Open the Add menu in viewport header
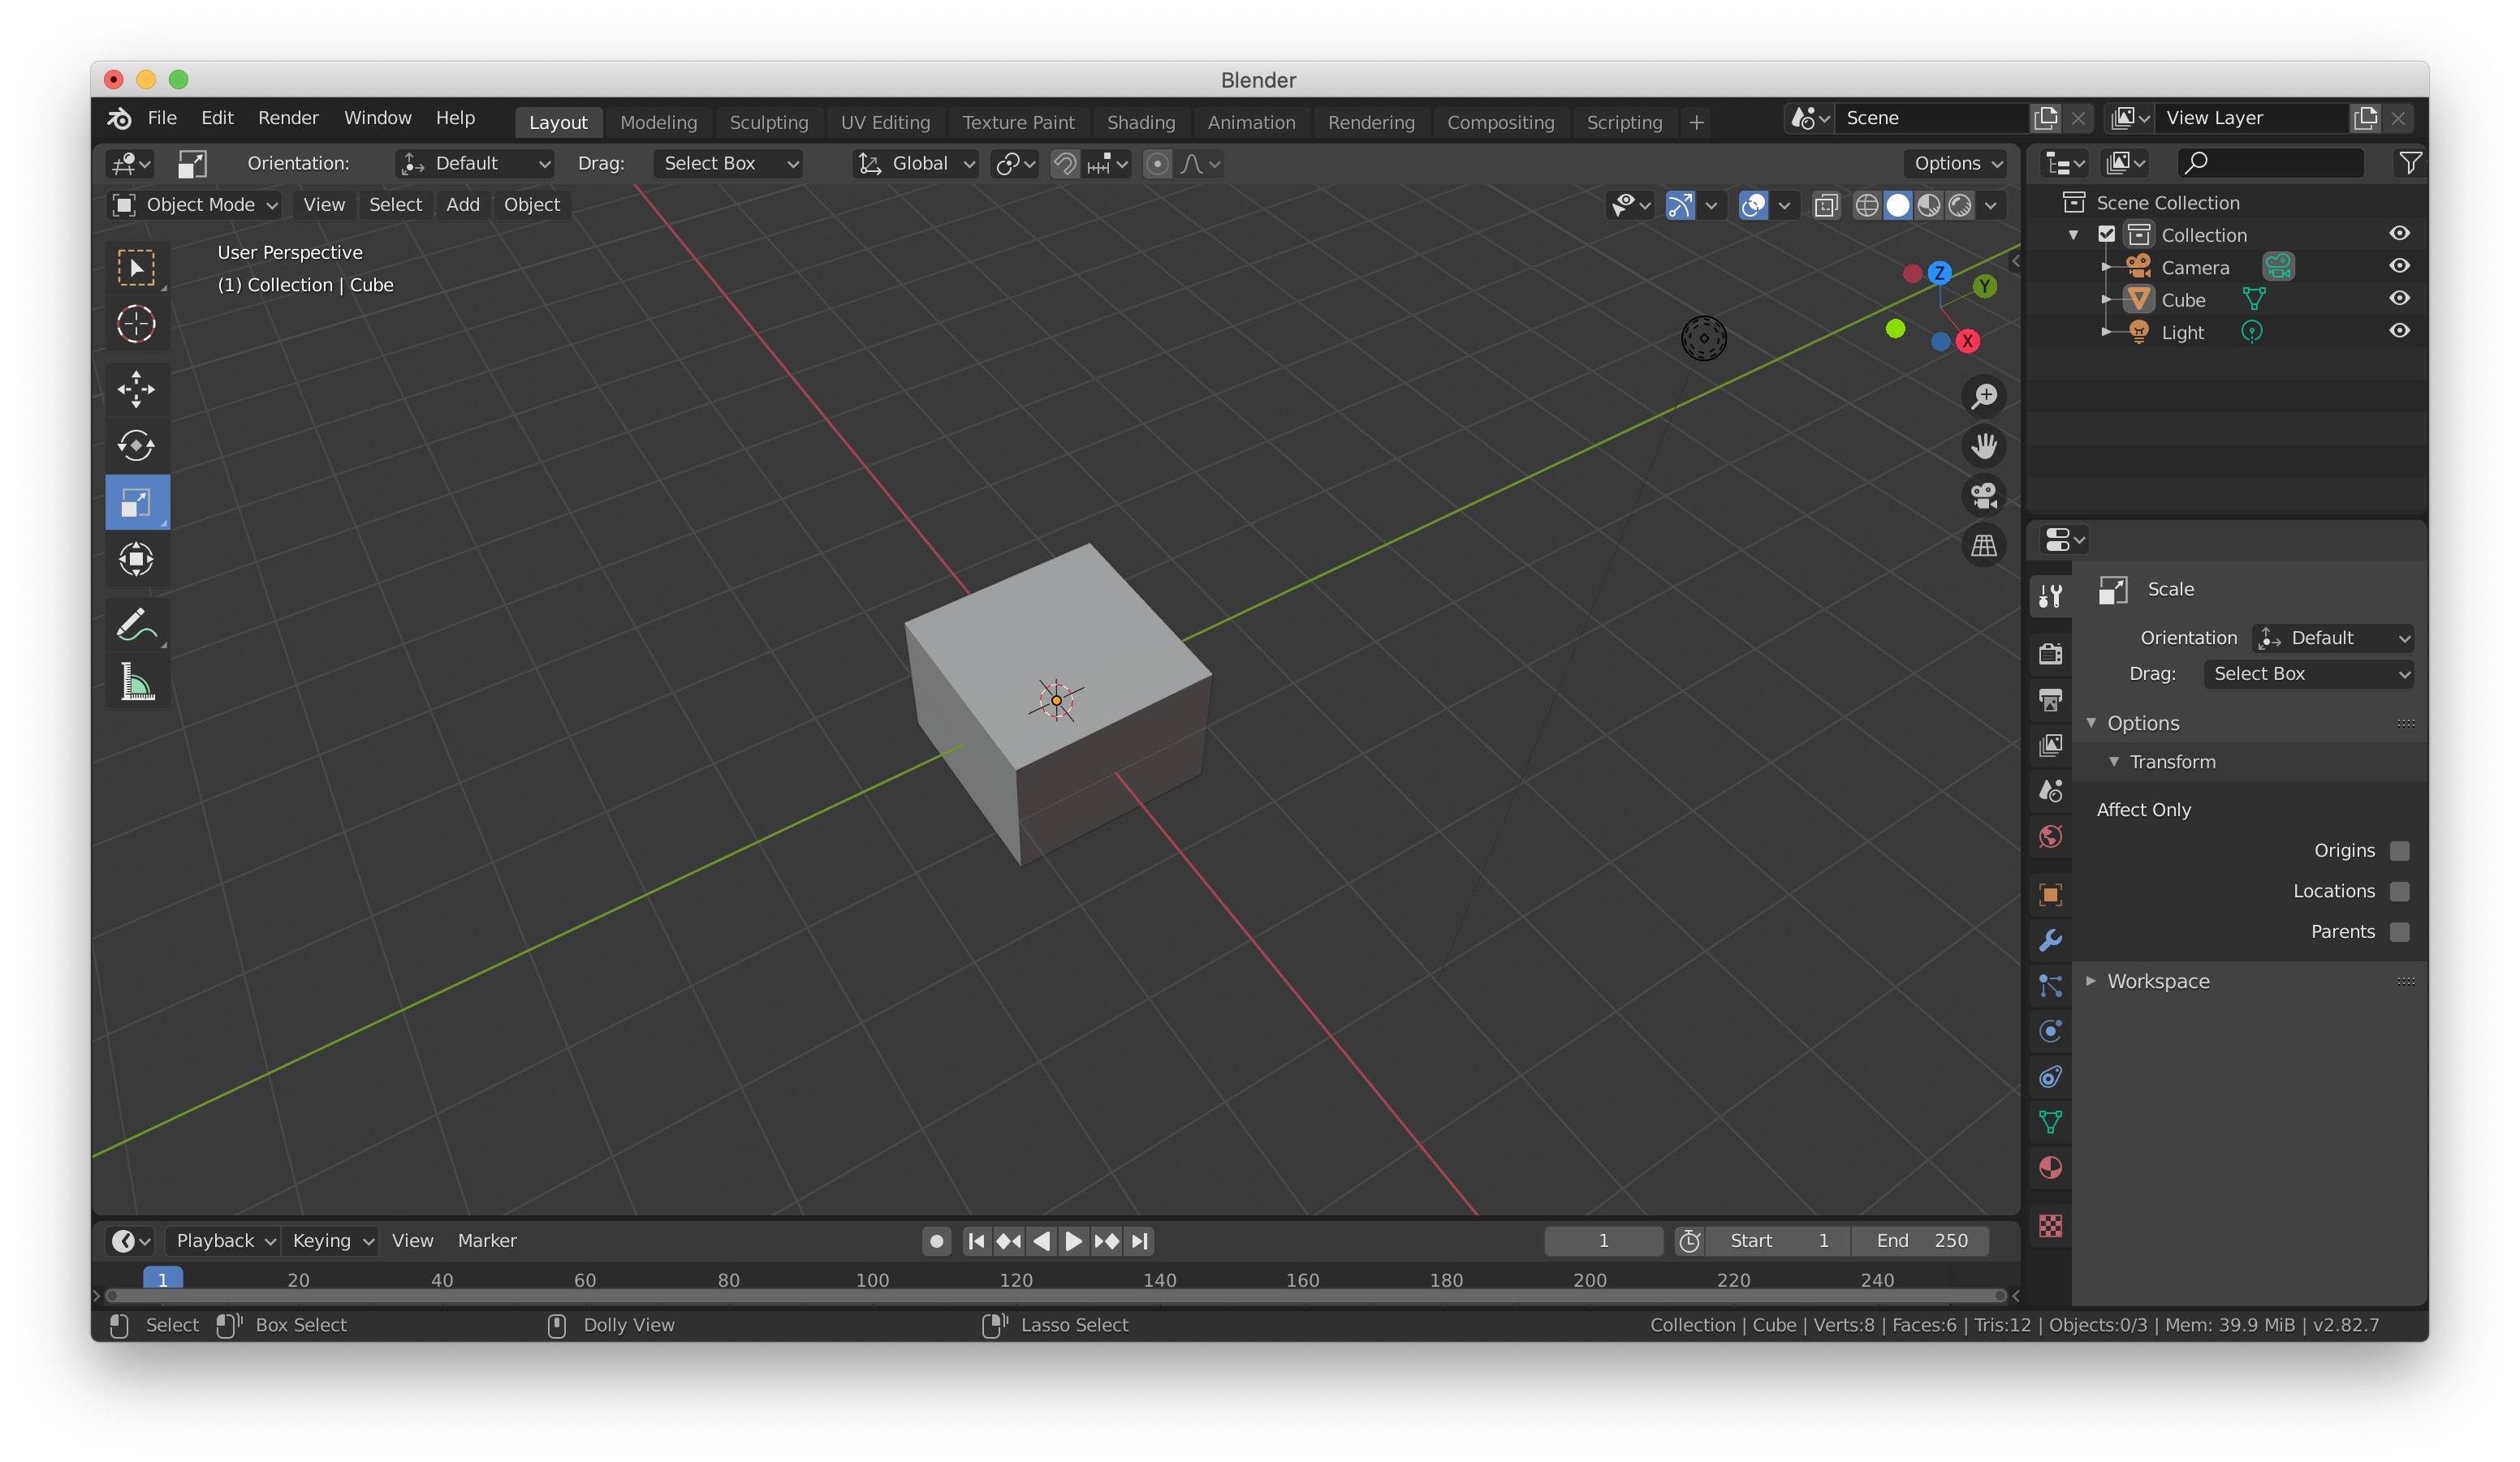Viewport: 2520px width, 1462px height. (x=462, y=205)
